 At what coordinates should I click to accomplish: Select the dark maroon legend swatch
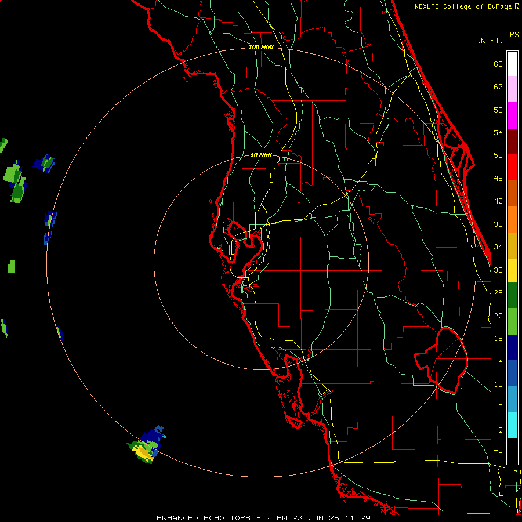[x=512, y=142]
